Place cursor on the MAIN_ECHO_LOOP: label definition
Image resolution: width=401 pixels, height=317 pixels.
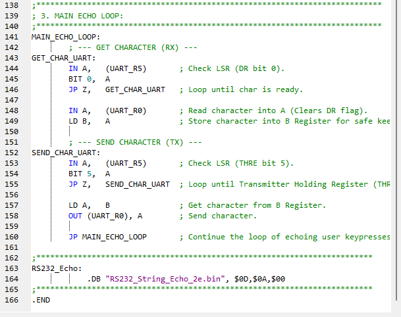coord(66,37)
